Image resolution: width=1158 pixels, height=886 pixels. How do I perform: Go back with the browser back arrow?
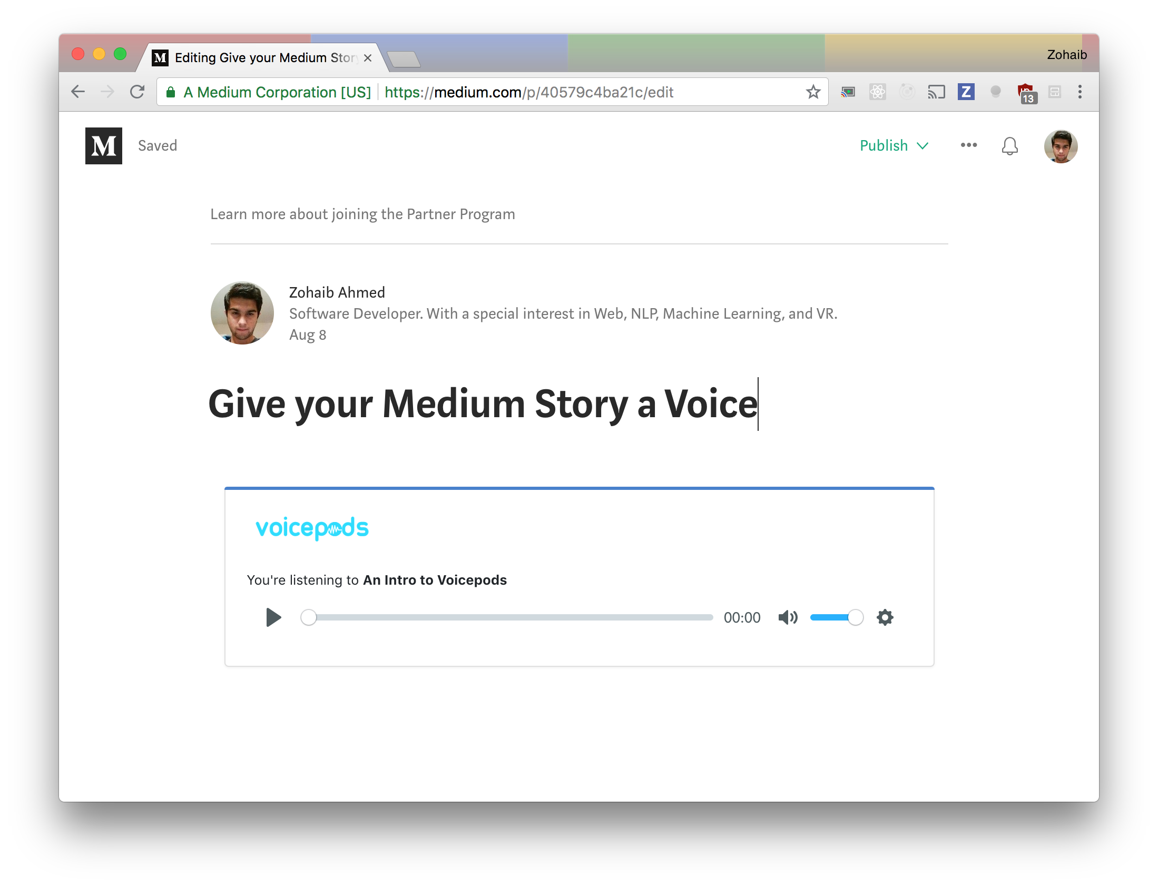click(78, 92)
